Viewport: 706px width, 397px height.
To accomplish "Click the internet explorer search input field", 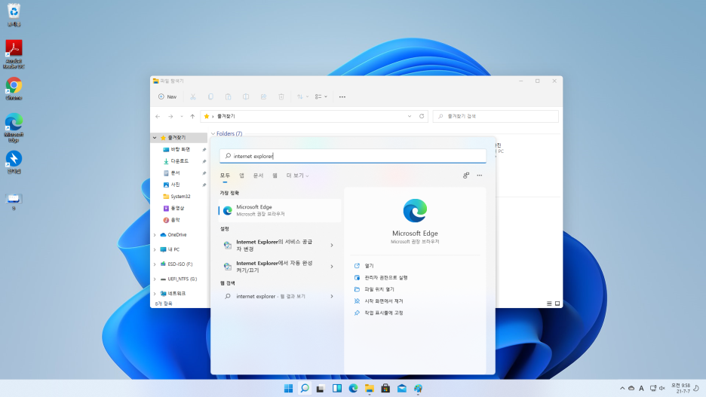I will [x=353, y=156].
